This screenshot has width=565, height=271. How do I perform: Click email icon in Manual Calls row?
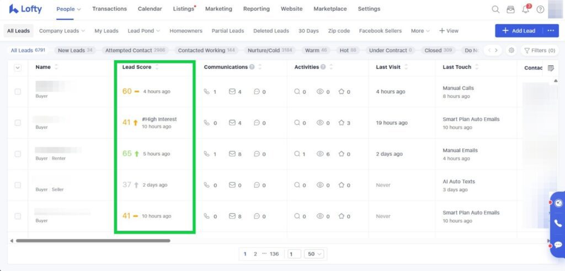(x=232, y=92)
